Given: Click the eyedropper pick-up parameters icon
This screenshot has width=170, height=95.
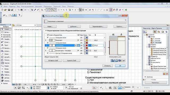Looking at the screenshot, I should 35,10.
